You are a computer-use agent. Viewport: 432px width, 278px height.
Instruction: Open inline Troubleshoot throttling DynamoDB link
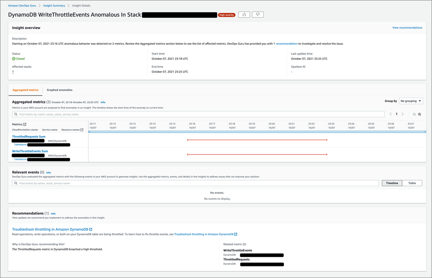pos(205,234)
